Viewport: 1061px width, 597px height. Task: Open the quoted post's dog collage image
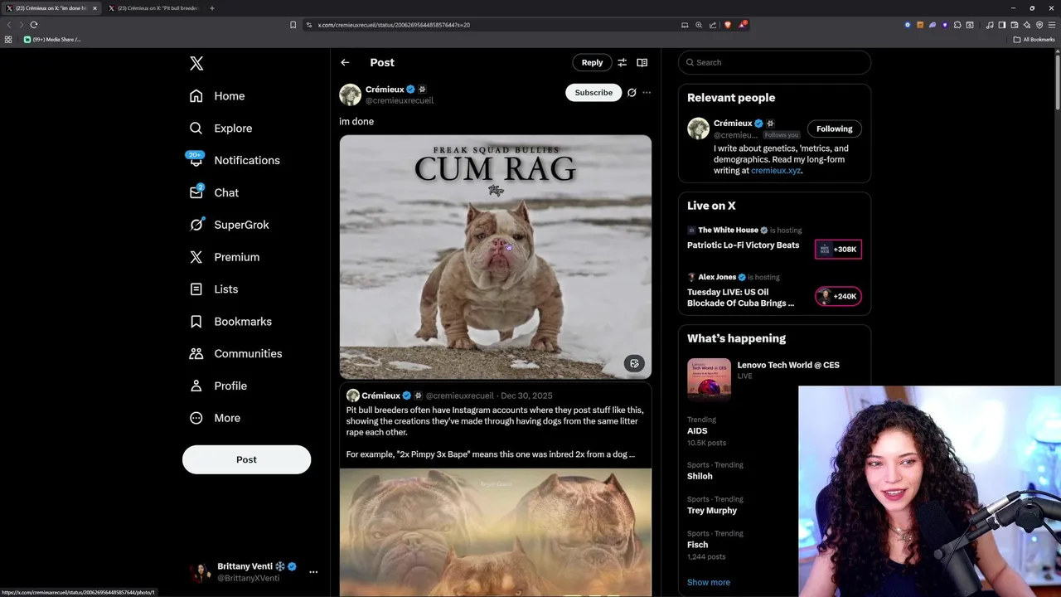[x=495, y=532]
